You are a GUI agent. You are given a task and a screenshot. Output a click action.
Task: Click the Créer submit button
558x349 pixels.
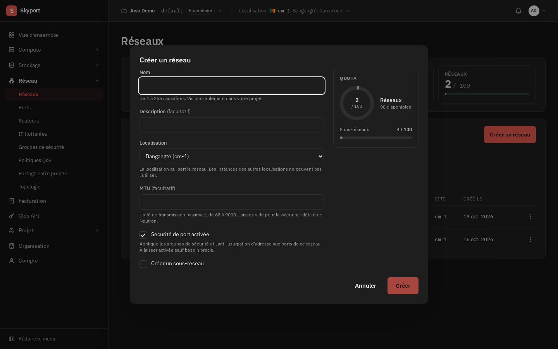pos(403,286)
